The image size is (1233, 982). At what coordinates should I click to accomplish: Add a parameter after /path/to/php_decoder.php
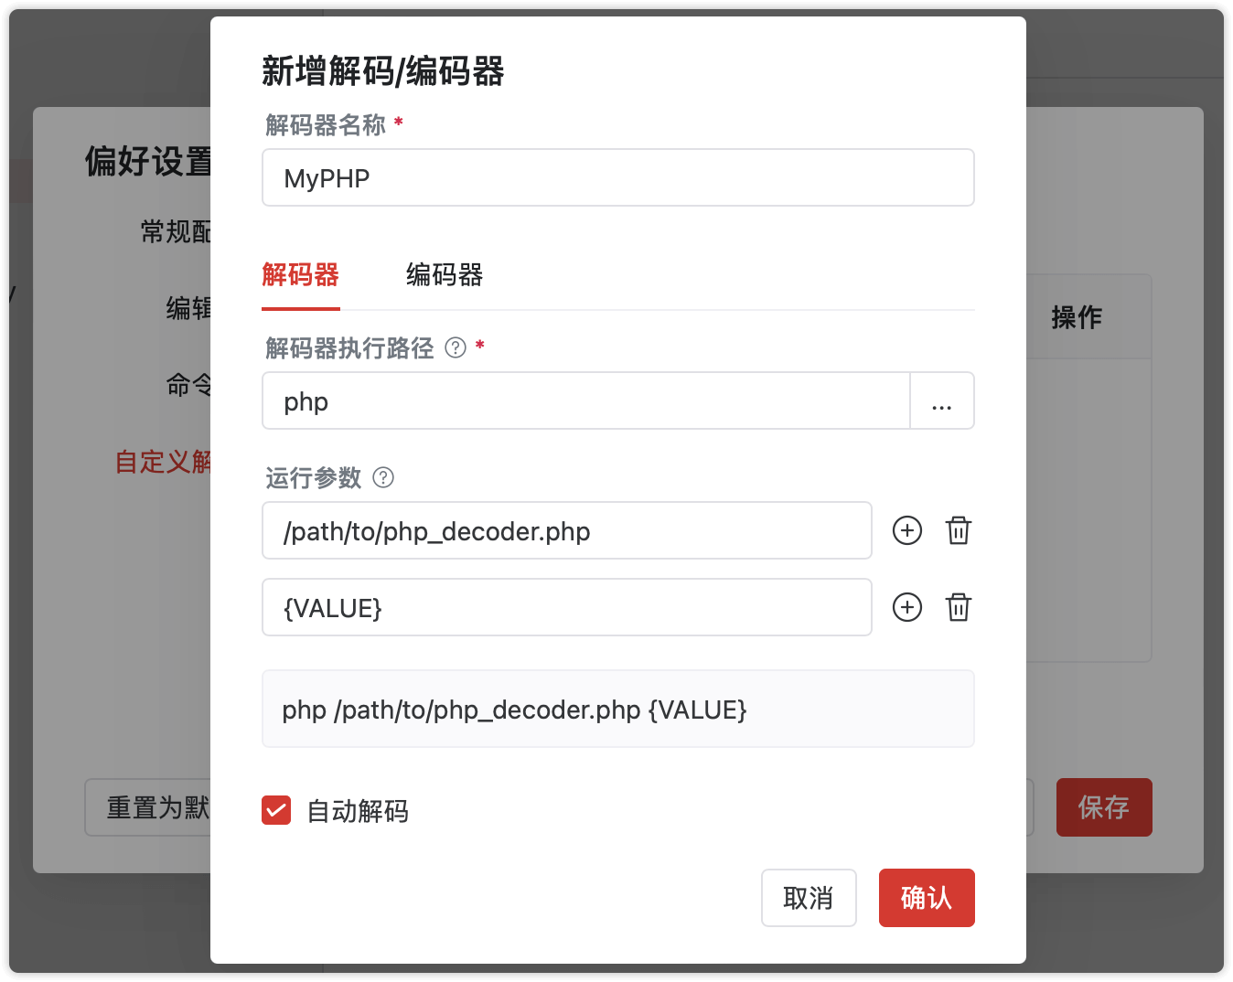(906, 530)
